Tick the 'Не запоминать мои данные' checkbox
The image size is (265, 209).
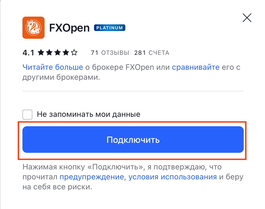pyautogui.click(x=27, y=115)
